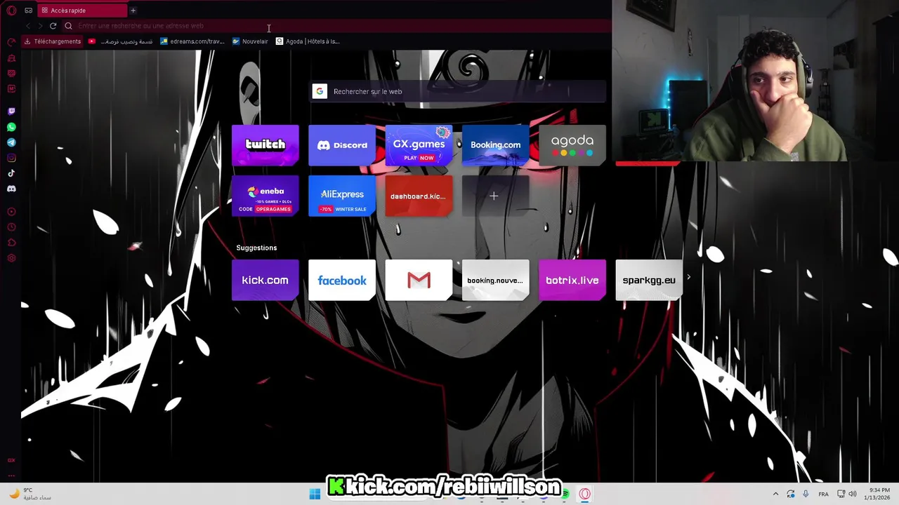
Task: Open the dashboard.kic... speed dial tile
Action: (x=419, y=196)
